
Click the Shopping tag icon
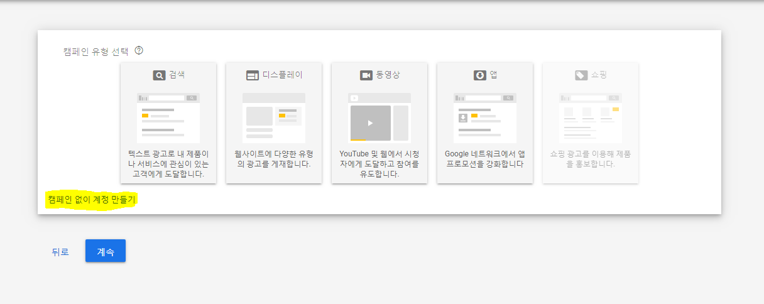point(581,75)
